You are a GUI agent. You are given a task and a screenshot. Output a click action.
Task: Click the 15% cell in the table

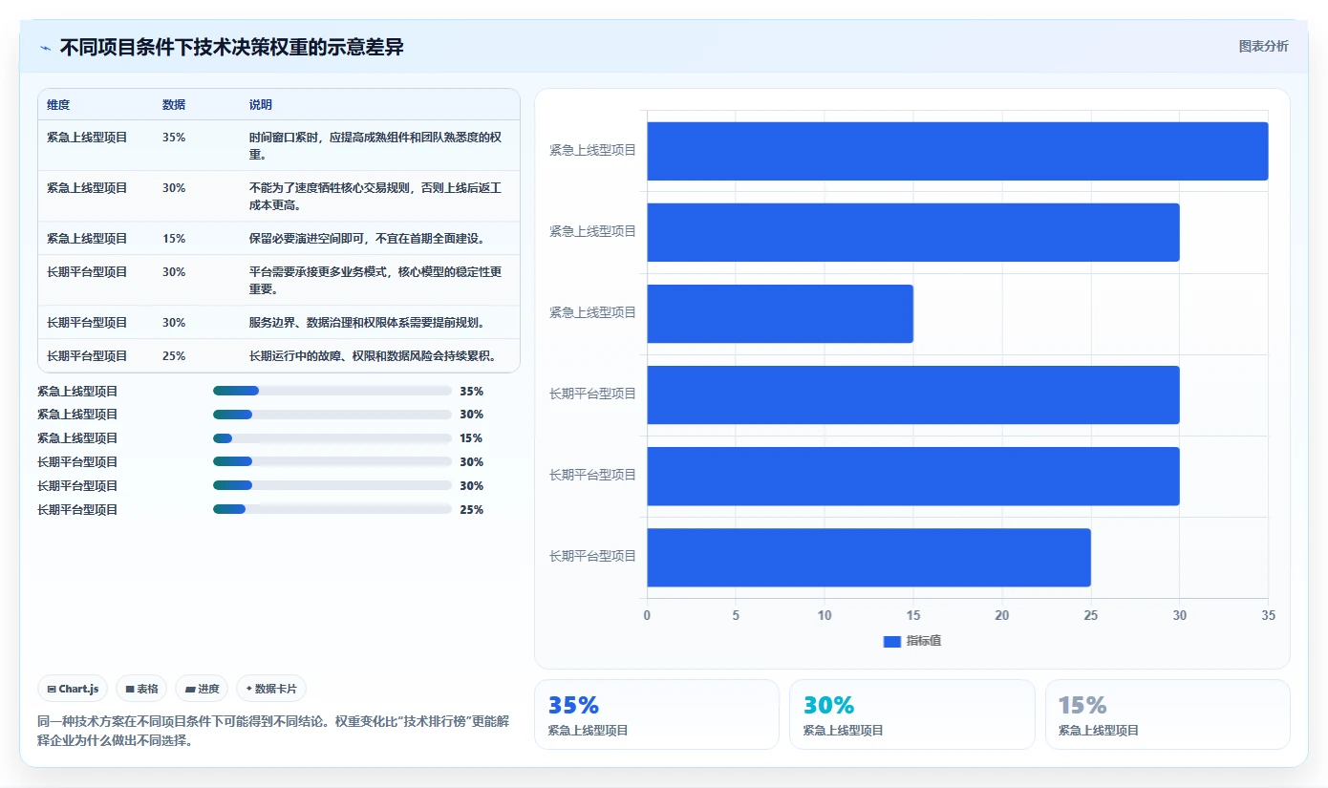tap(174, 238)
